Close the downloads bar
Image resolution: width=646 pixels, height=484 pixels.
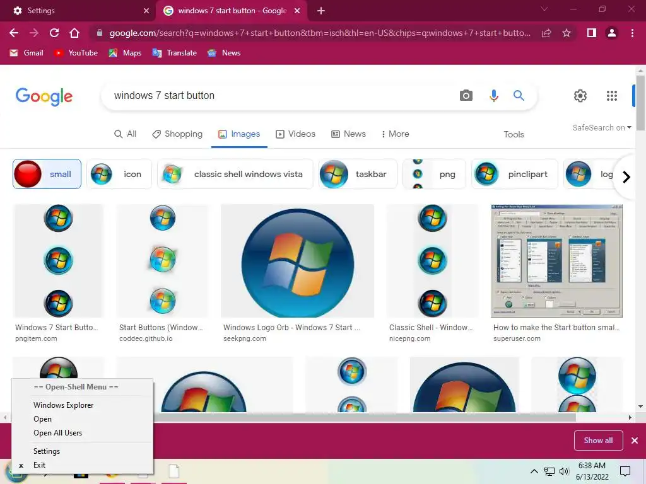(x=635, y=441)
